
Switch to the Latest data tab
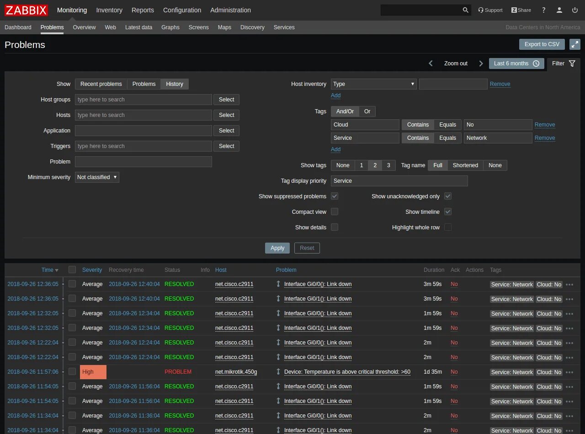[x=138, y=27]
